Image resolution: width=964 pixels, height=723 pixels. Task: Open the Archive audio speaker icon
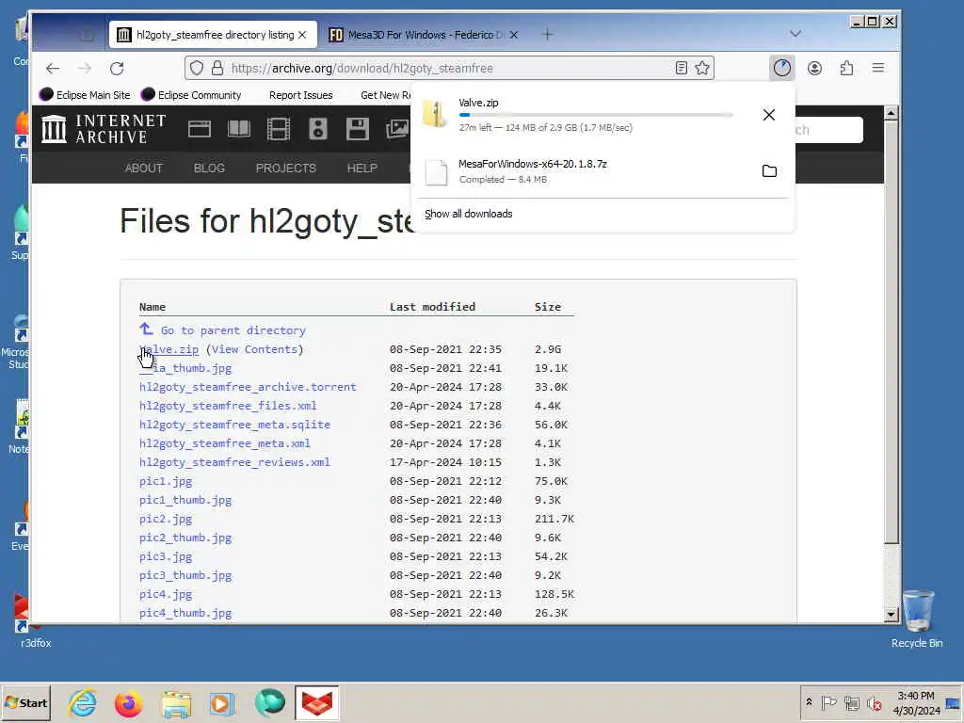[x=318, y=129]
